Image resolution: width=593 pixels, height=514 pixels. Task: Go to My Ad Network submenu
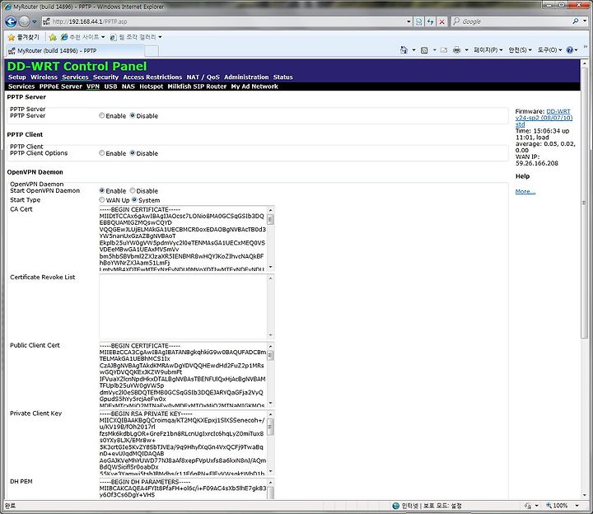coord(254,86)
